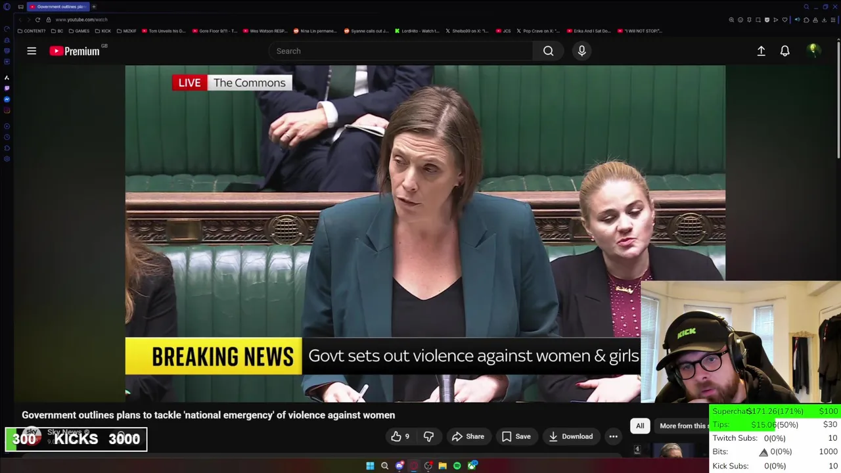
Task: Open the more actions ellipsis under the video
Action: 613,436
